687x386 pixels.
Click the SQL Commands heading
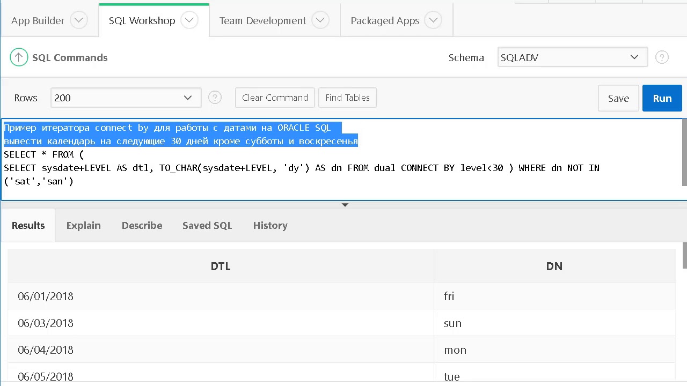coord(70,57)
